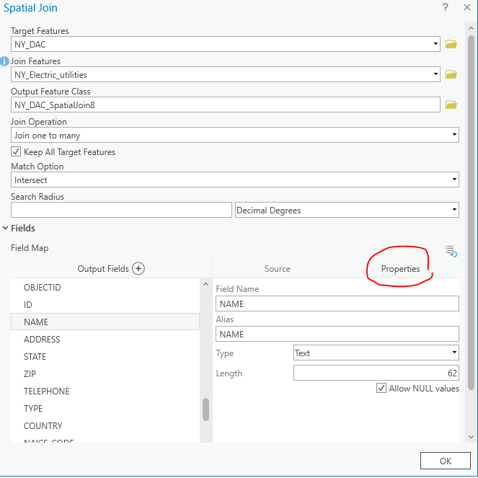Click the output fields list scrollbar

[206, 410]
